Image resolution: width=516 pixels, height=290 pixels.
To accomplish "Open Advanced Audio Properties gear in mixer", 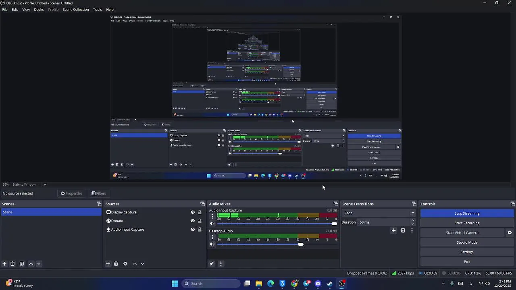I will pyautogui.click(x=211, y=264).
